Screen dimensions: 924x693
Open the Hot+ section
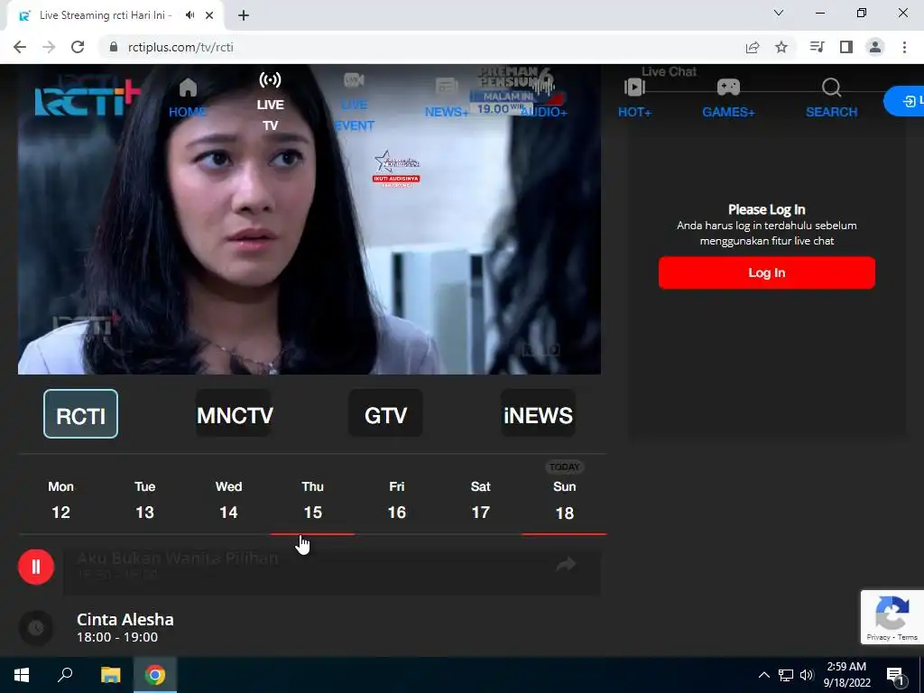click(x=634, y=97)
